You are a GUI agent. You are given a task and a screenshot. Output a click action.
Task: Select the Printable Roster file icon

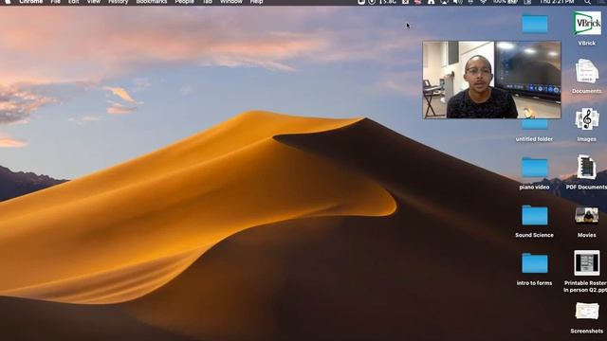tap(587, 263)
